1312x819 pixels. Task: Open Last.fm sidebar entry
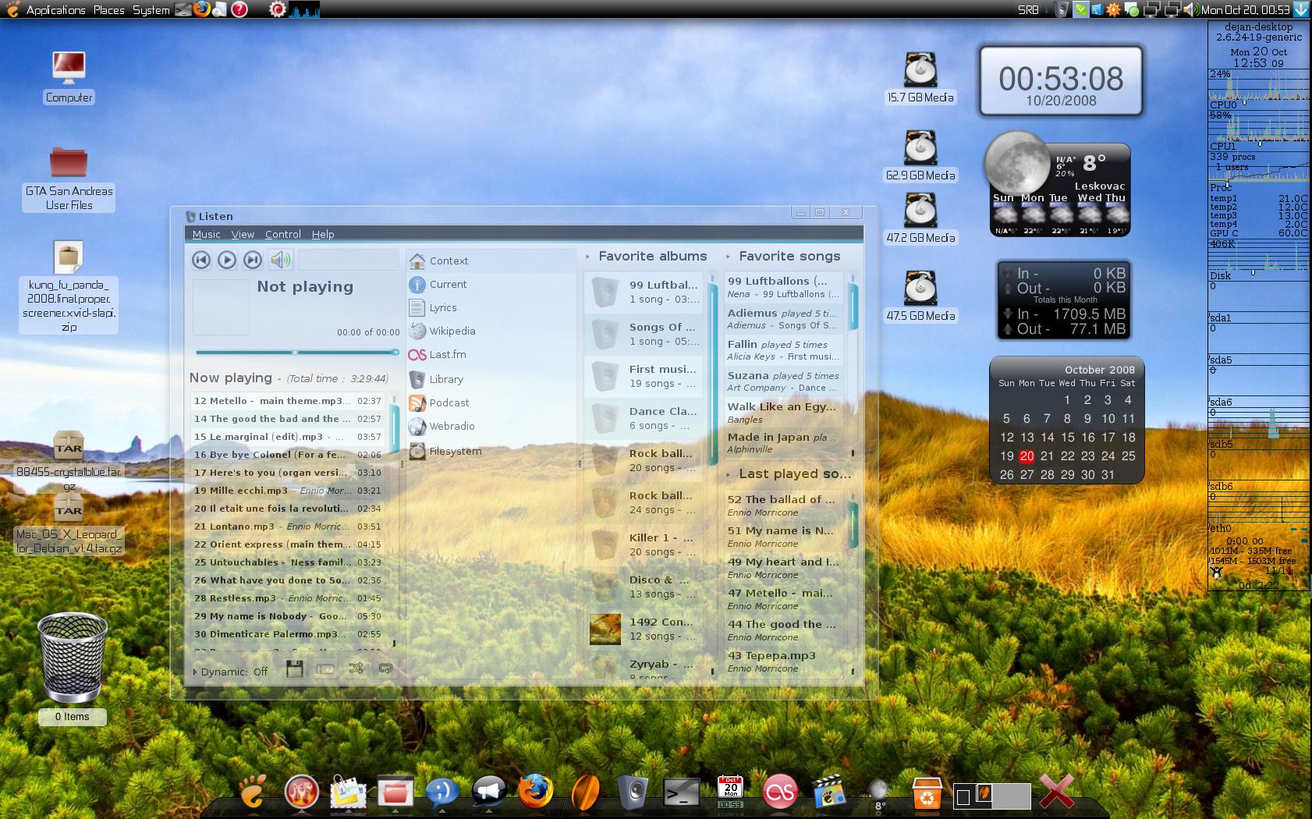[447, 355]
